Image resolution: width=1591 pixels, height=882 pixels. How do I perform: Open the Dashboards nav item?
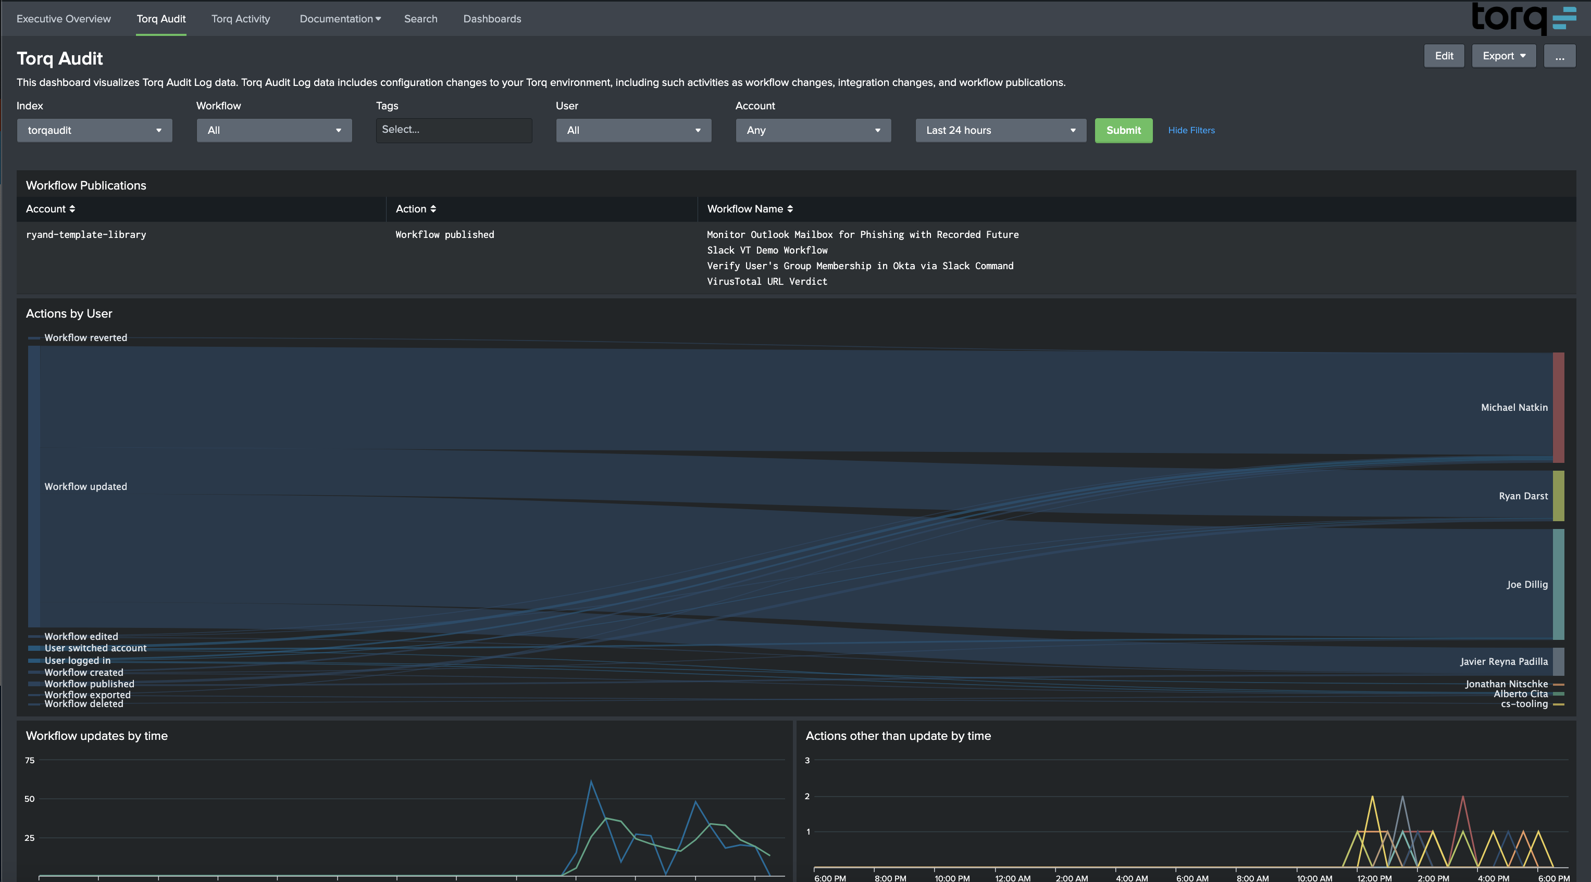pos(492,19)
